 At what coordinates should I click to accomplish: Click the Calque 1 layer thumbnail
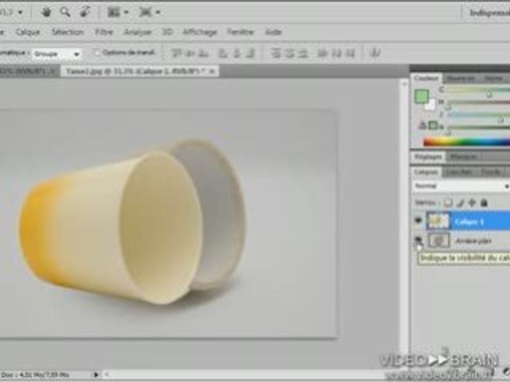pos(438,221)
